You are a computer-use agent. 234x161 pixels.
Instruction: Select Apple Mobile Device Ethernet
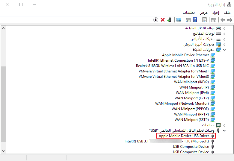point(185,55)
